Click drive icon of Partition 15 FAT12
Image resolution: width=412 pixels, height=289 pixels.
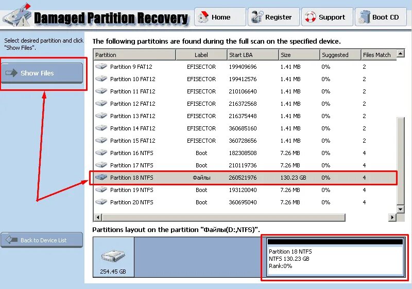pyautogui.click(x=101, y=141)
